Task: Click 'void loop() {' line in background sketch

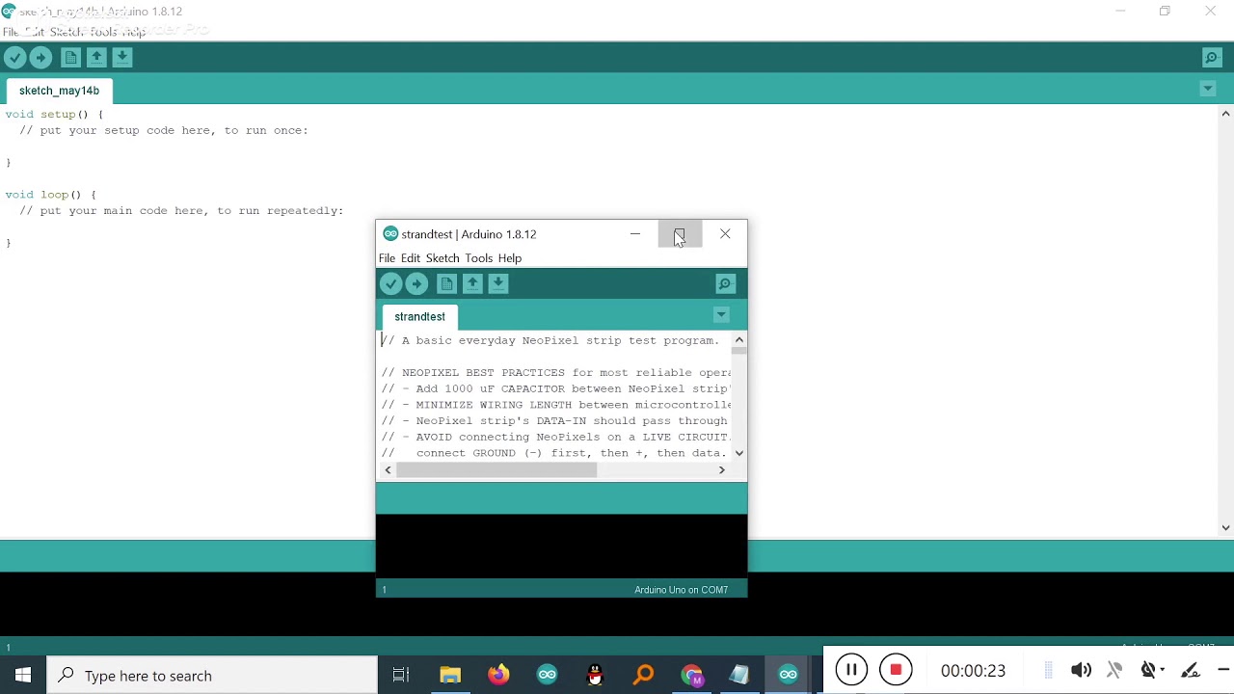Action: click(50, 195)
